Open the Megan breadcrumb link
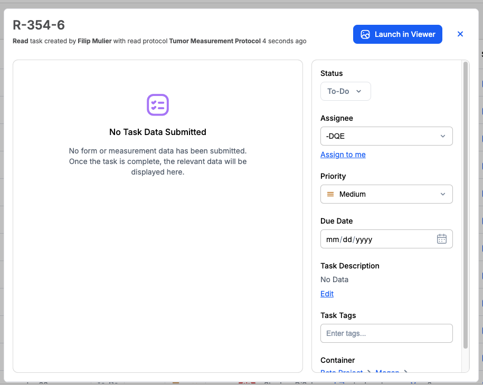483x385 pixels. coord(387,372)
